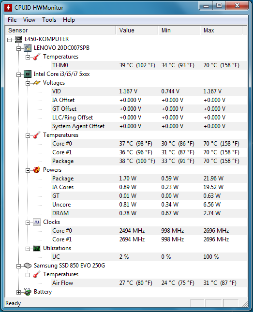Expand the Battery node
Image resolution: width=253 pixels, height=312 pixels.
click(x=18, y=292)
